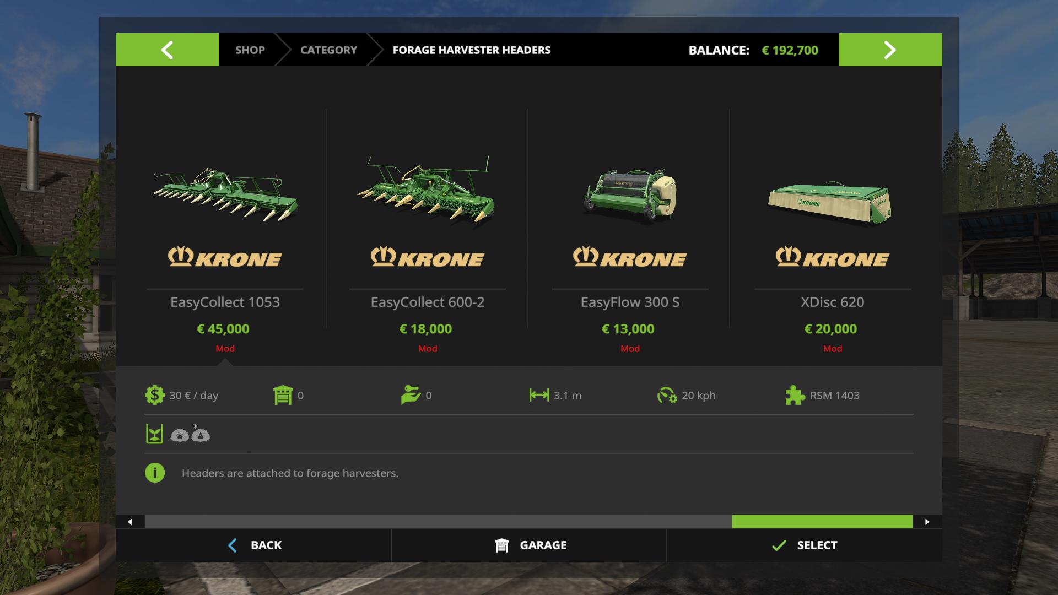Click the crop type plant icon
This screenshot has height=595, width=1058.
tap(154, 434)
